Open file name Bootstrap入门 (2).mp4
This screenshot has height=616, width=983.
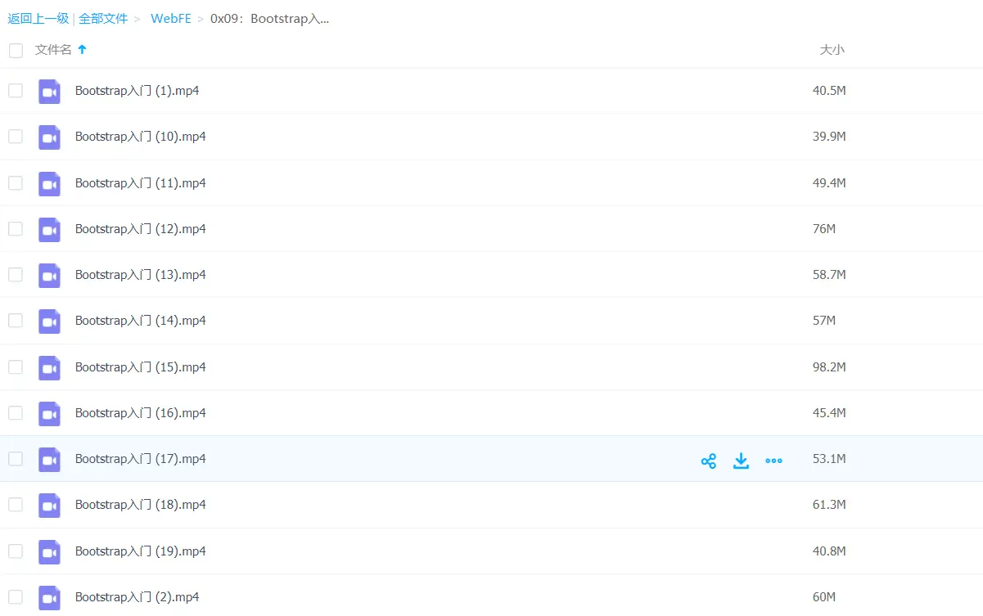click(137, 597)
